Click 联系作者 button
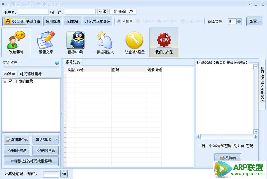 [x=33, y=21]
